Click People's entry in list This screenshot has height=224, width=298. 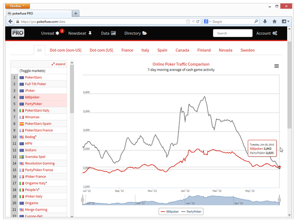point(39,190)
